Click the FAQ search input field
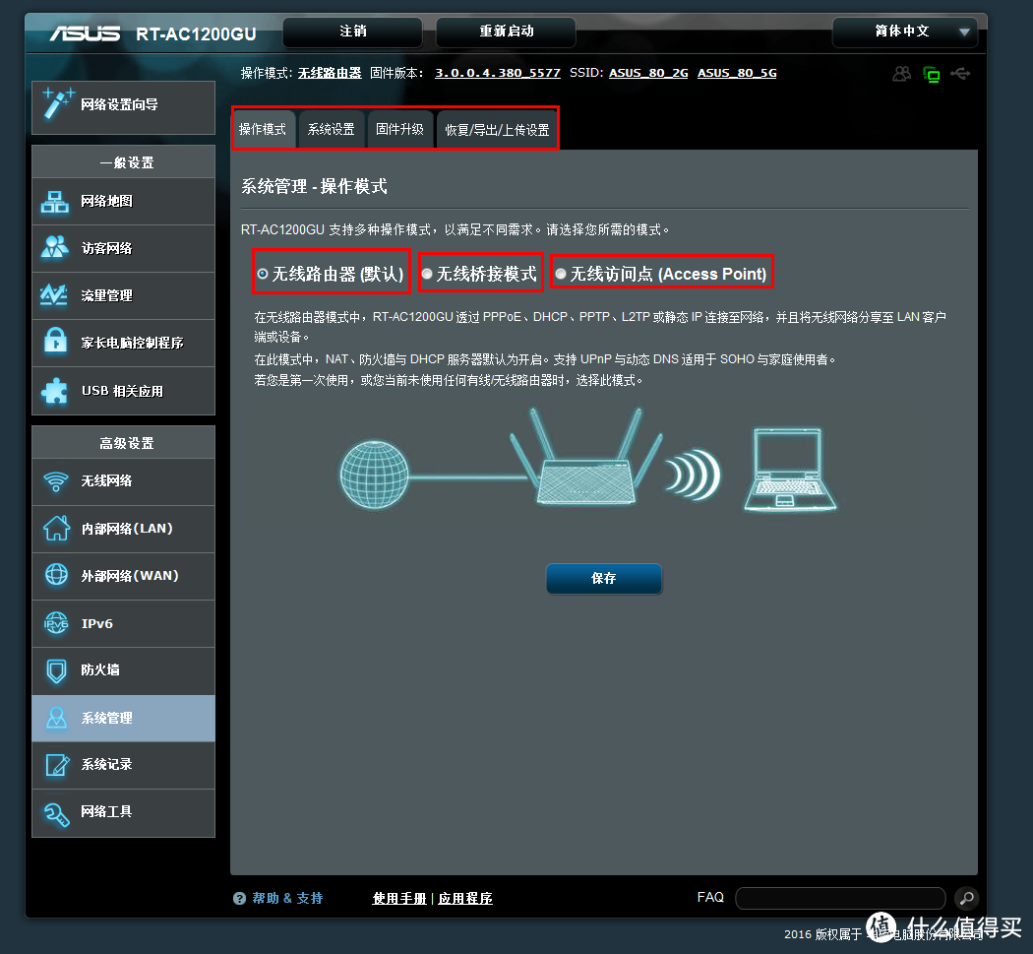This screenshot has height=954, width=1033. [840, 898]
